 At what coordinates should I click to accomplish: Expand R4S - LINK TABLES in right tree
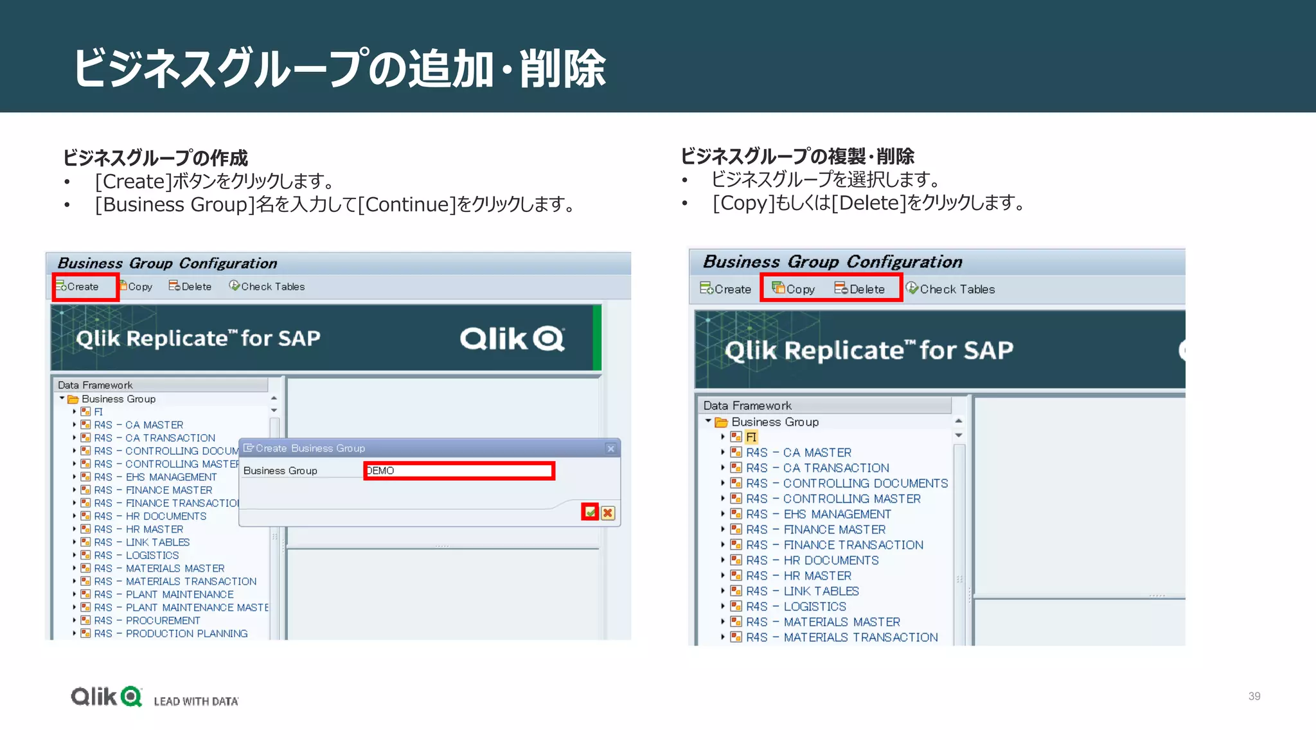[723, 591]
